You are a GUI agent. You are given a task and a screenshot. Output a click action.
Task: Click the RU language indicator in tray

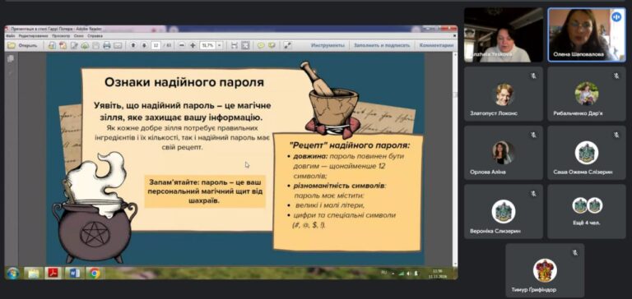(x=383, y=274)
